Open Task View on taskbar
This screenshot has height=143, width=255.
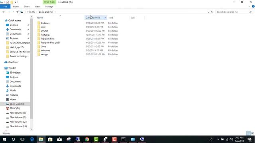click(22, 139)
